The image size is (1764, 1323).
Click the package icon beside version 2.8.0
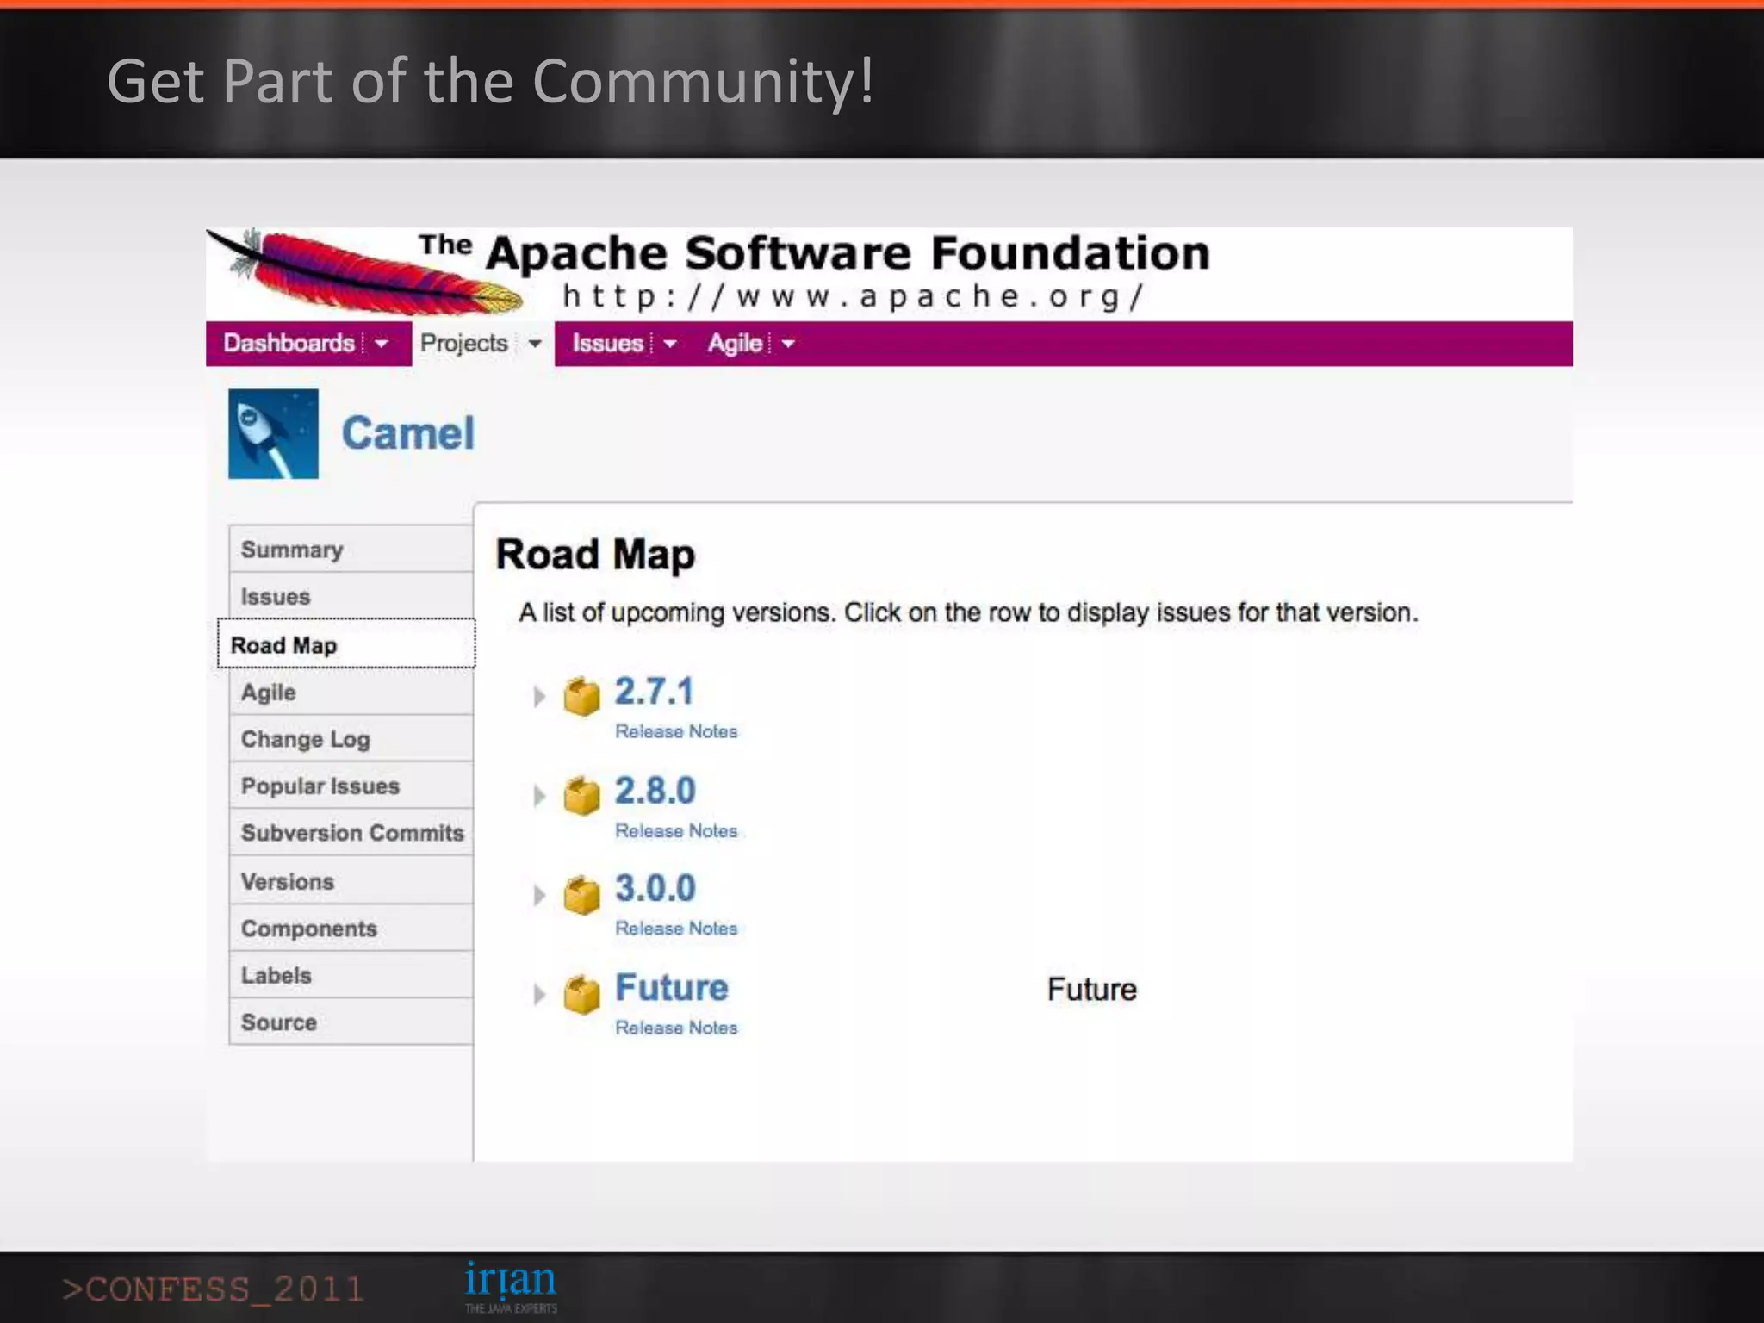tap(581, 795)
